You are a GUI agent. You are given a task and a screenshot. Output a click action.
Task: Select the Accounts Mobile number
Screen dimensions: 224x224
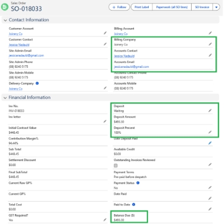(124, 88)
